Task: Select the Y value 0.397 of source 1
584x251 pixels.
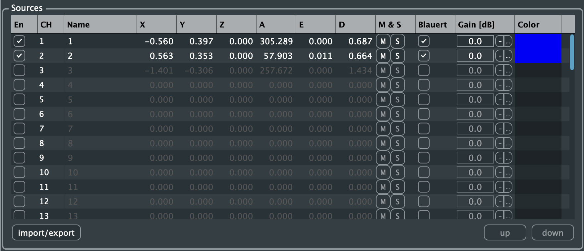Action: [x=201, y=41]
